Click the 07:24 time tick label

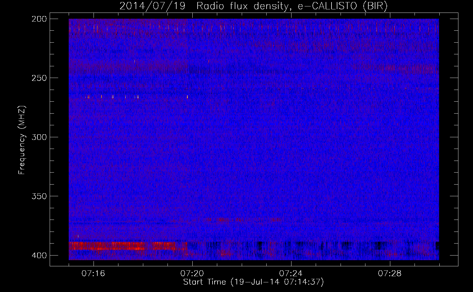point(291,274)
